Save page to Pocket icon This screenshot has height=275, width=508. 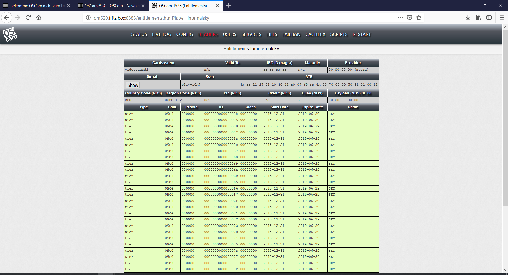click(409, 18)
